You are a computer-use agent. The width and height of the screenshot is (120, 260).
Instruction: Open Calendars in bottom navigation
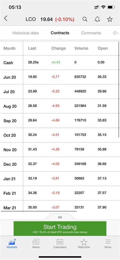[60, 244]
